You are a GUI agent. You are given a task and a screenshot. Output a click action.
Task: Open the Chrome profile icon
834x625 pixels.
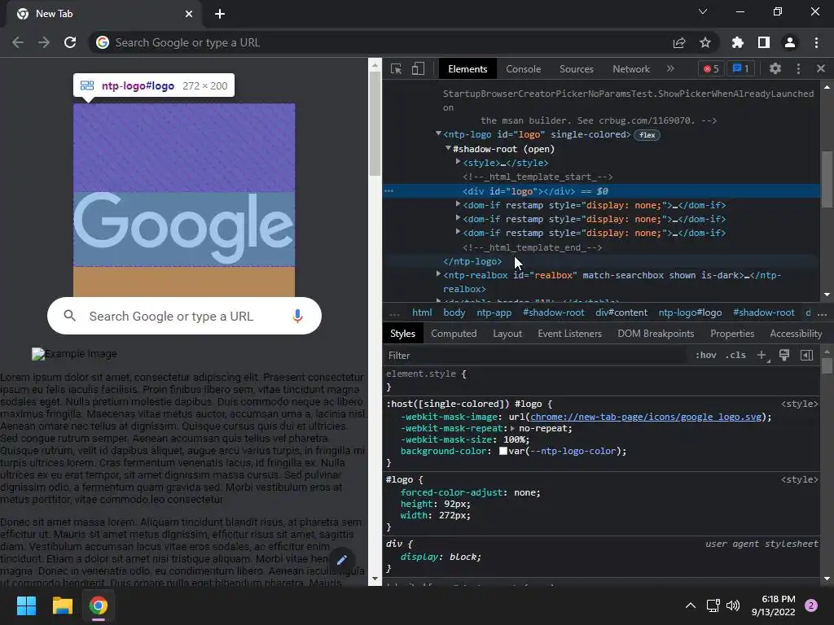pyautogui.click(x=790, y=42)
